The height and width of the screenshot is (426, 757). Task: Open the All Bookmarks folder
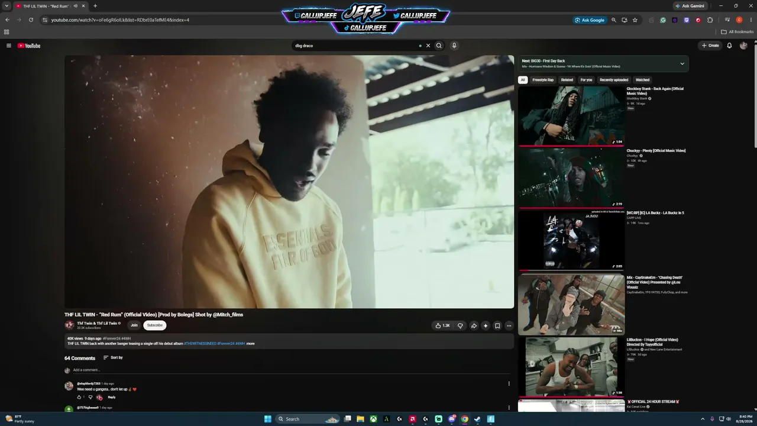(x=737, y=32)
